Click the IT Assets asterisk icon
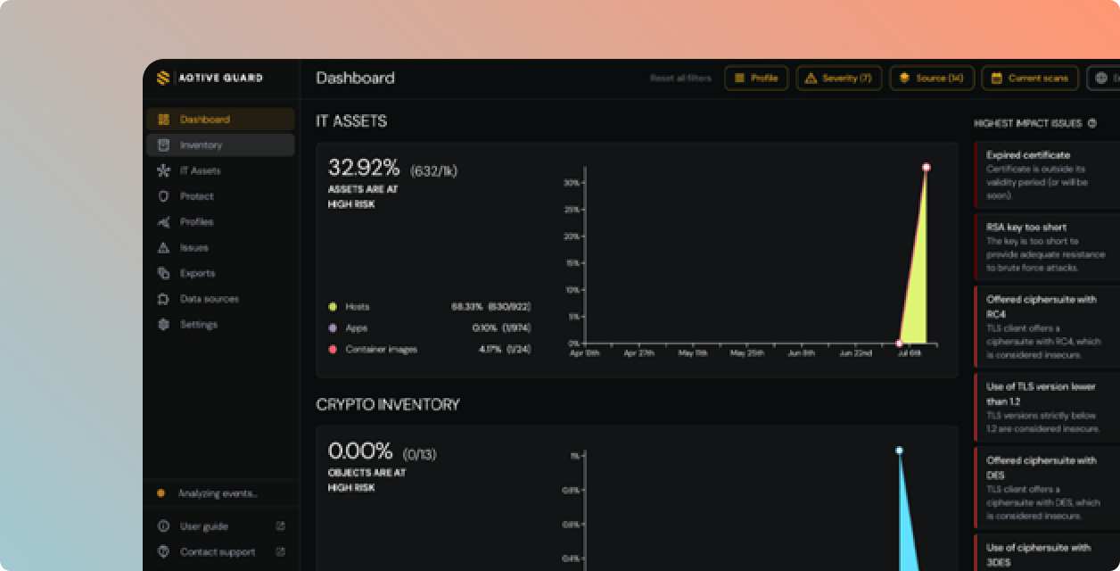This screenshot has width=1120, height=571. click(163, 170)
